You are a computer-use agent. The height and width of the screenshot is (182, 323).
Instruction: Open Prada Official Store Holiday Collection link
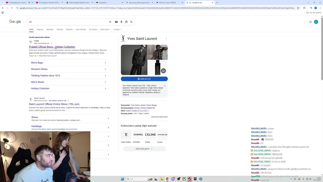point(52,47)
